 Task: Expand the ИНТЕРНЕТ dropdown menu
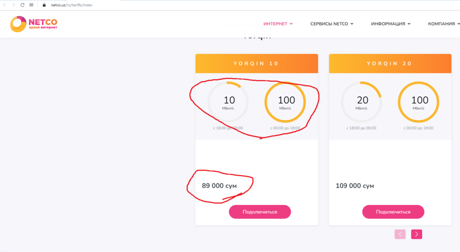click(x=278, y=24)
